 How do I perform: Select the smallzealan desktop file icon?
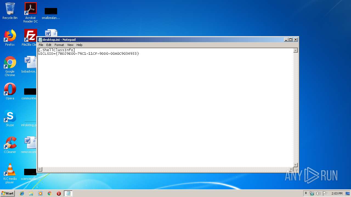click(x=51, y=13)
